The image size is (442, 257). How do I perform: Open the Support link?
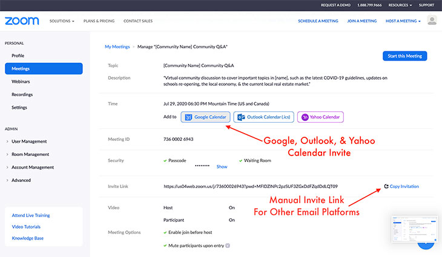coord(426,5)
